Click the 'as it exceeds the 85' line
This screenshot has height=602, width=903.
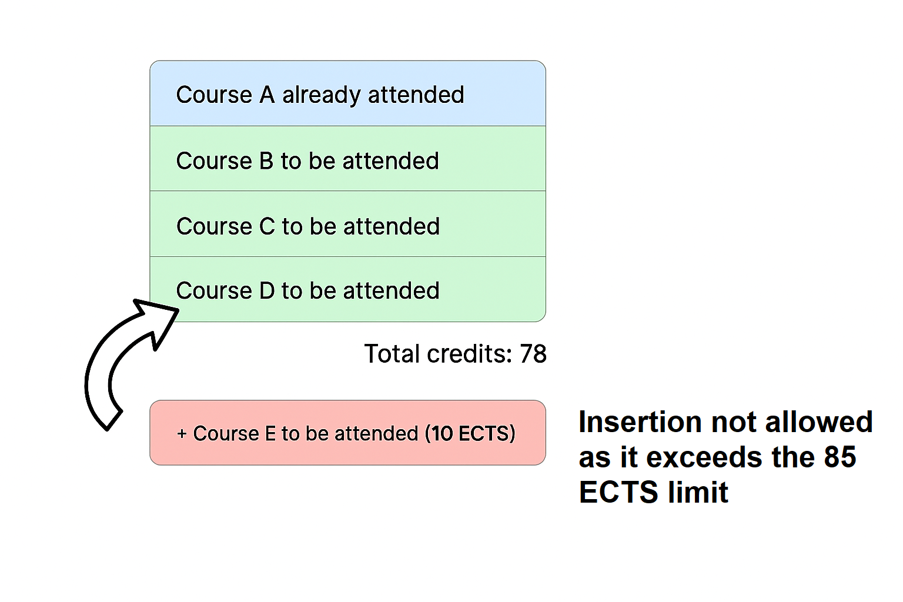[x=717, y=457]
